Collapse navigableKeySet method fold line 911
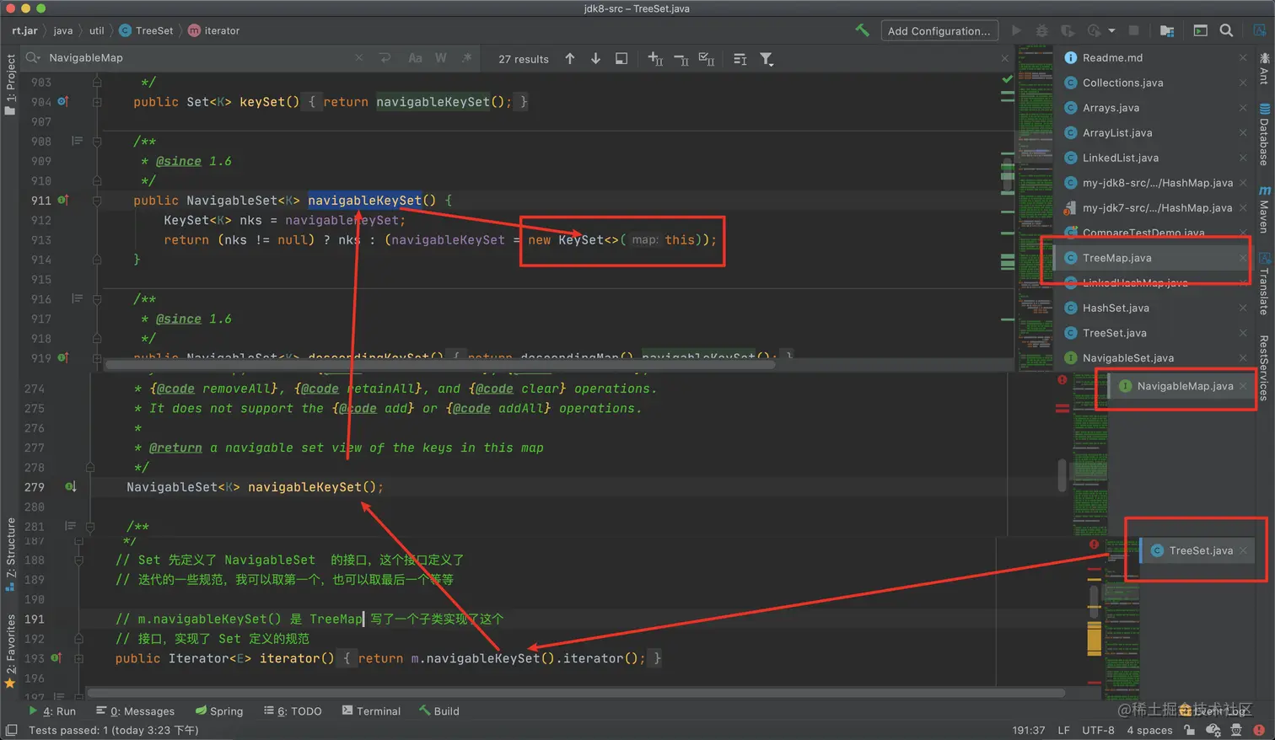Screen dimensions: 1275x740 tap(97, 200)
